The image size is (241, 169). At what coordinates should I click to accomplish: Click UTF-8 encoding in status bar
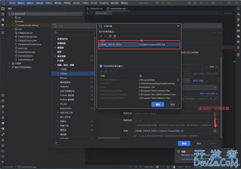(188, 167)
